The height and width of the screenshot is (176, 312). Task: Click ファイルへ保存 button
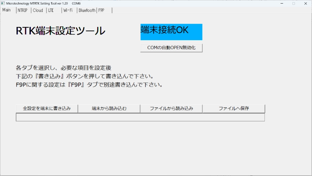tap(234, 109)
